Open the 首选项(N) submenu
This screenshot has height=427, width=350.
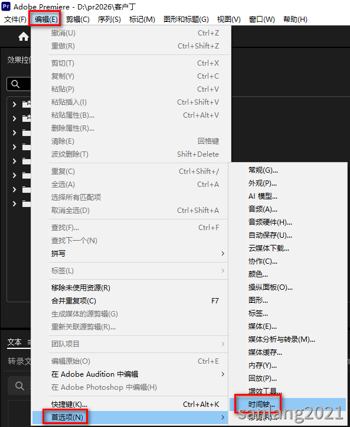tap(130, 417)
